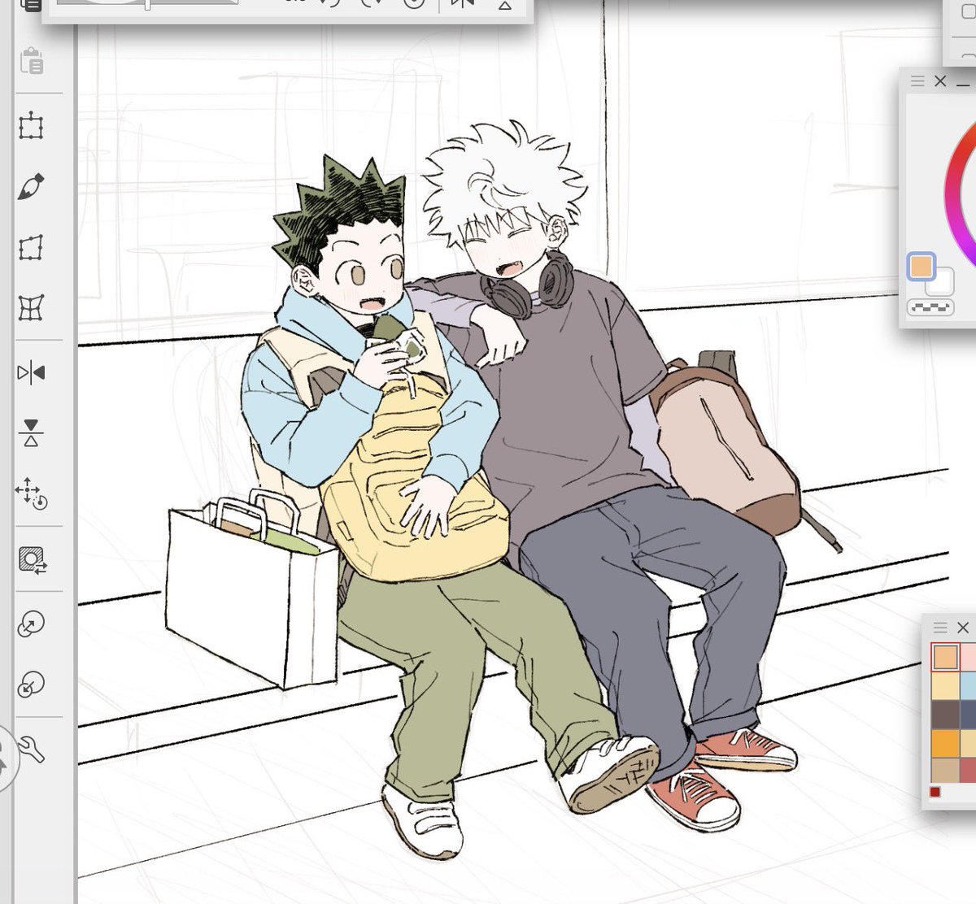Click the swap shape layer icon
The image size is (976, 904).
point(33,560)
